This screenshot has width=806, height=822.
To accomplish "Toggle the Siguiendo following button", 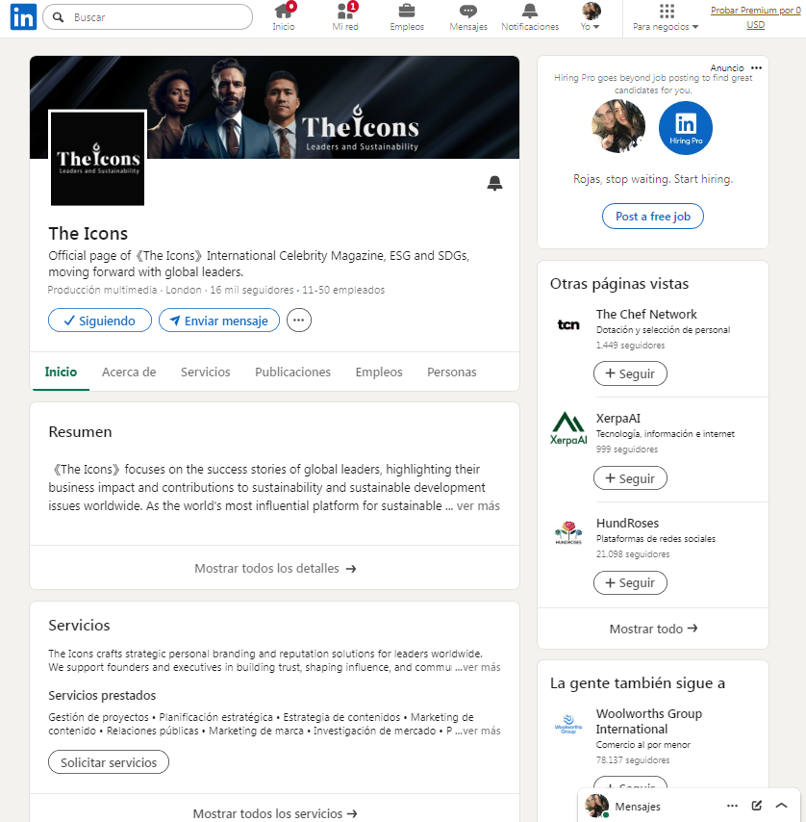I will (100, 321).
